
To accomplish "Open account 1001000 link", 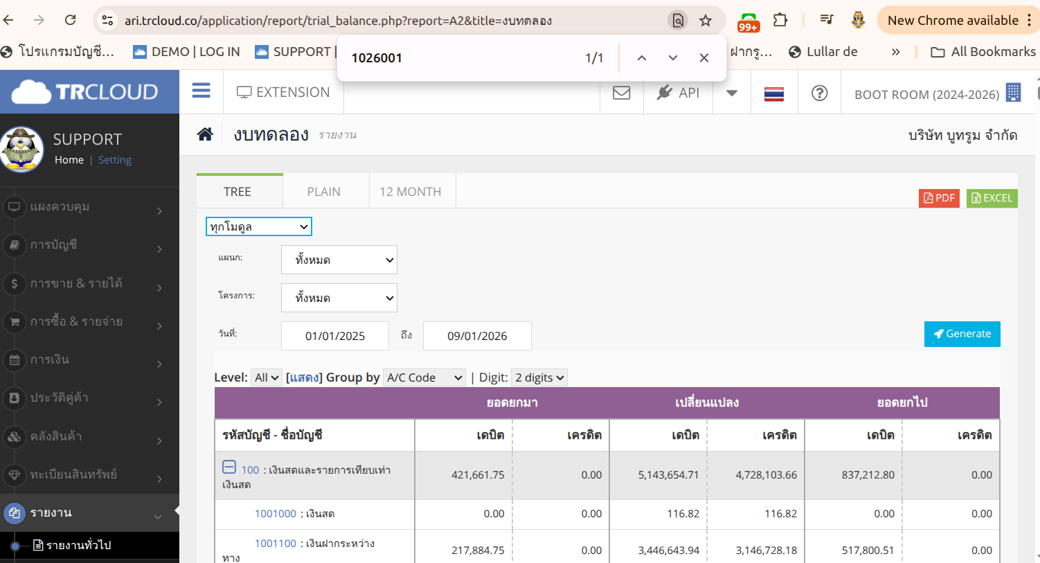I will point(275,514).
